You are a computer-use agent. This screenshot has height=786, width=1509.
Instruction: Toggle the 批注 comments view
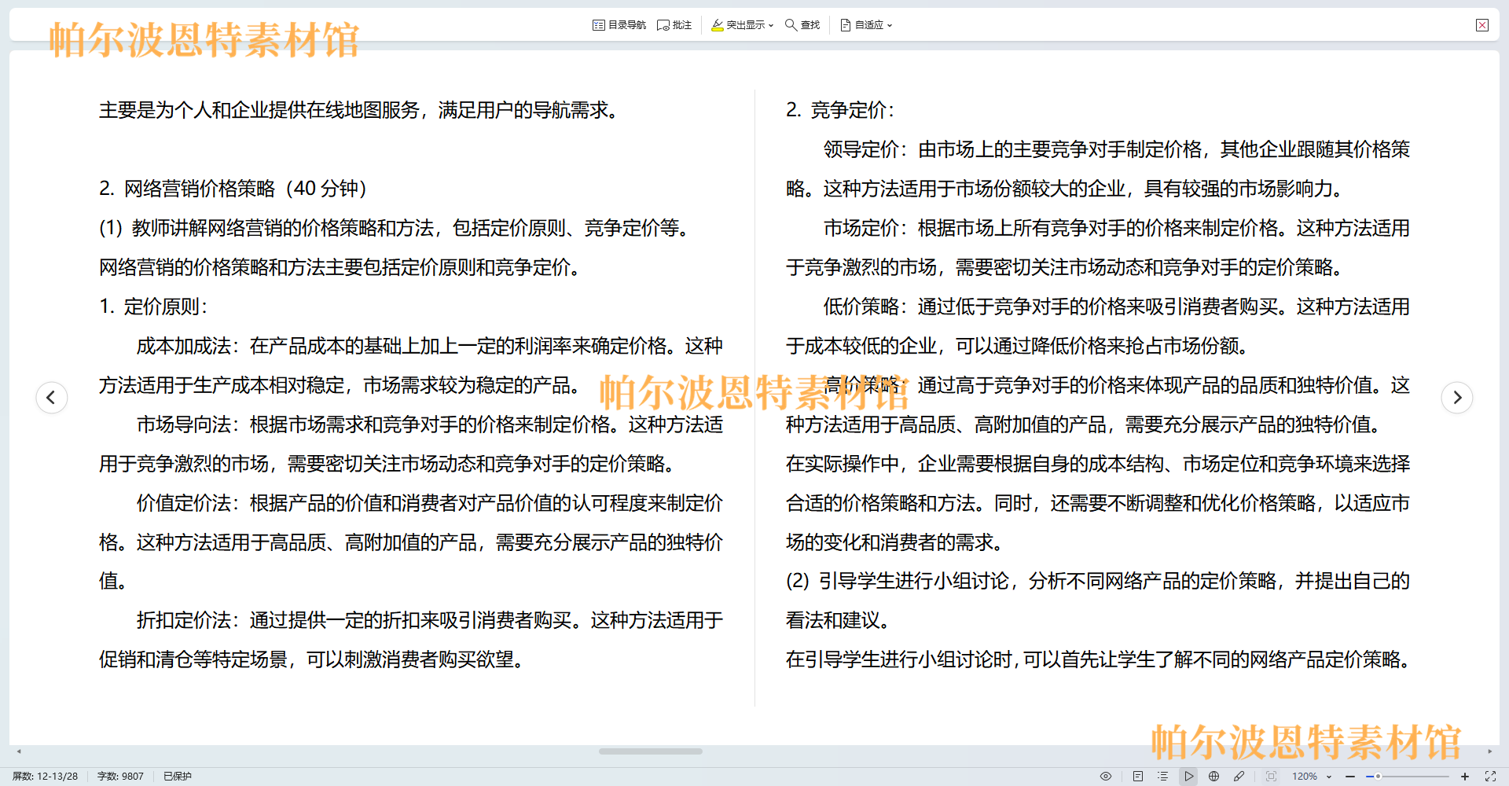click(x=674, y=25)
